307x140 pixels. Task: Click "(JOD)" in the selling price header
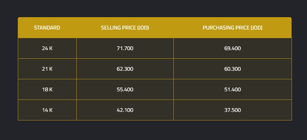click(143, 28)
